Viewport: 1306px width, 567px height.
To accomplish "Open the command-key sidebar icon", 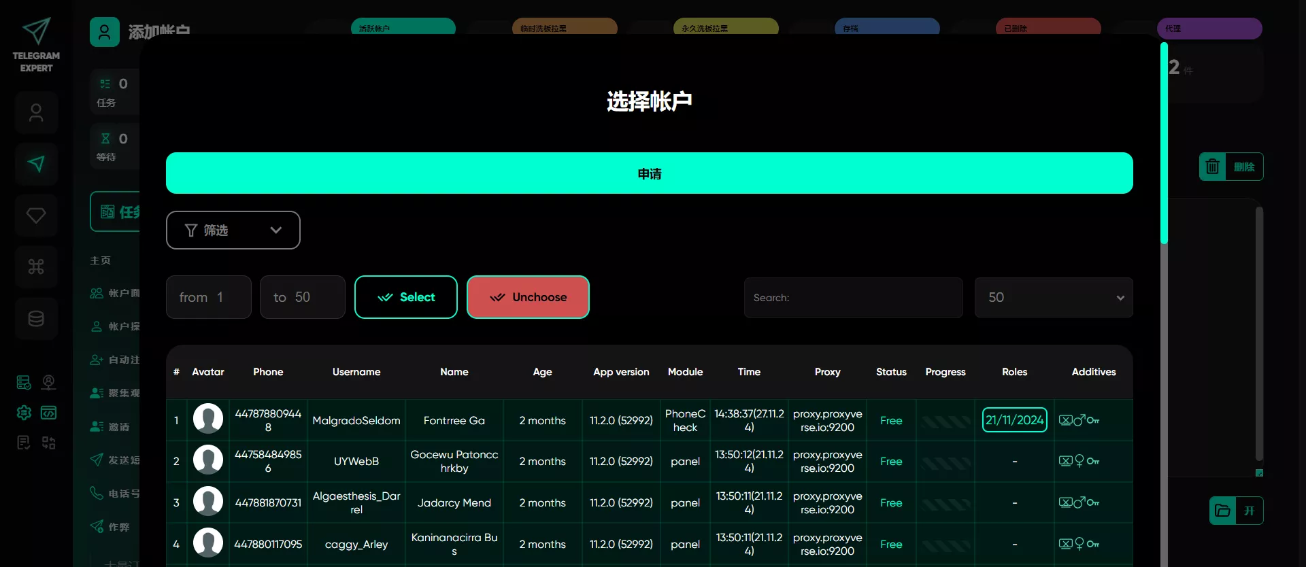I will pyautogui.click(x=36, y=267).
